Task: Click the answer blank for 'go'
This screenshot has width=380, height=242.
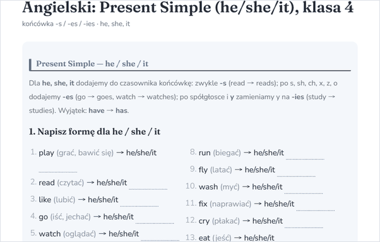Action: [x=155, y=220]
